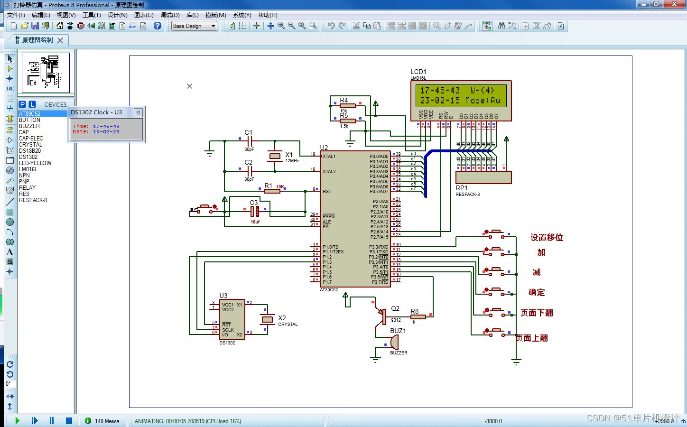Open the Base Design variant dropdown

tap(194, 26)
